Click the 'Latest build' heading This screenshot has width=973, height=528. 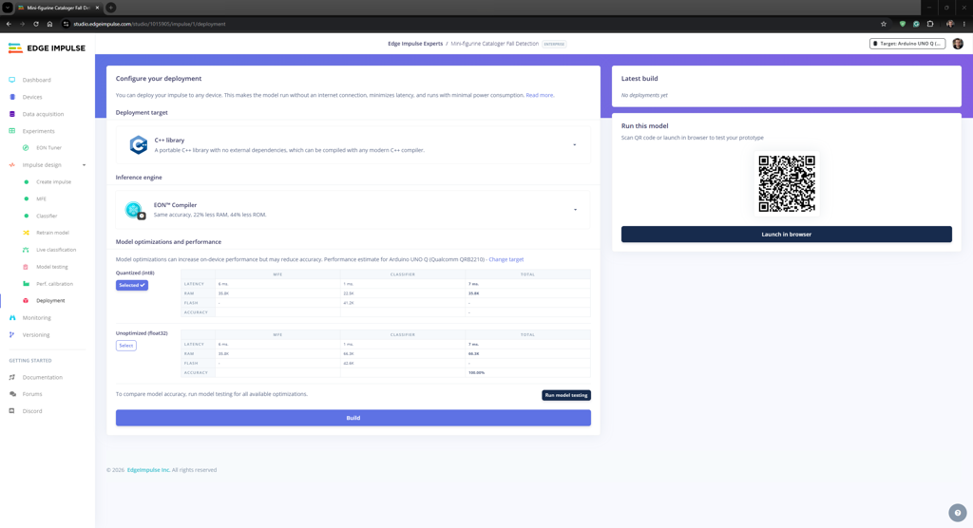639,78
